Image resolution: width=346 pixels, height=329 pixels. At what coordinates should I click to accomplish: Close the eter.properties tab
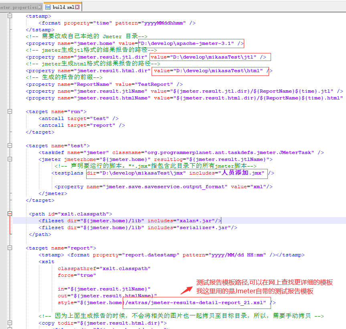[40, 7]
